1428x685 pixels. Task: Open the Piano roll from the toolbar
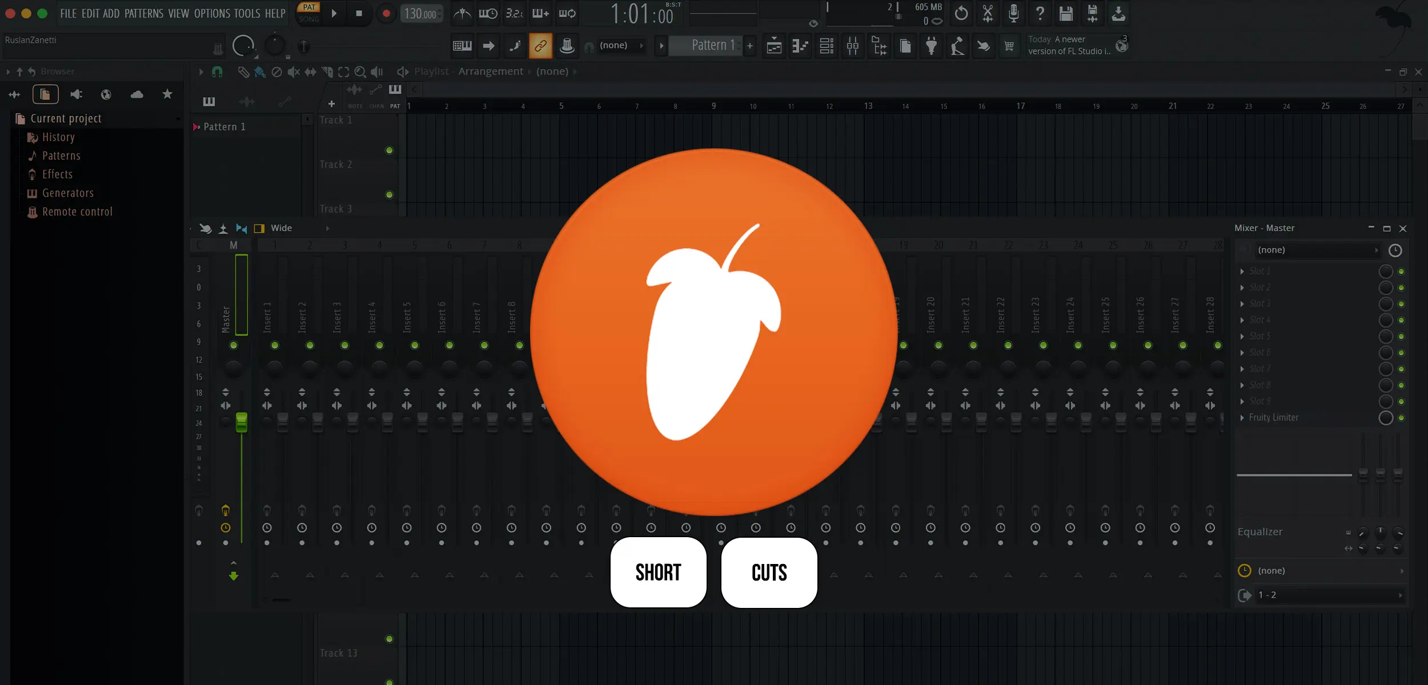[x=800, y=46]
